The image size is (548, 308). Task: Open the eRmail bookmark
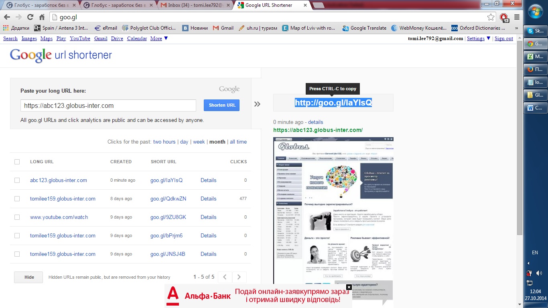tap(106, 28)
